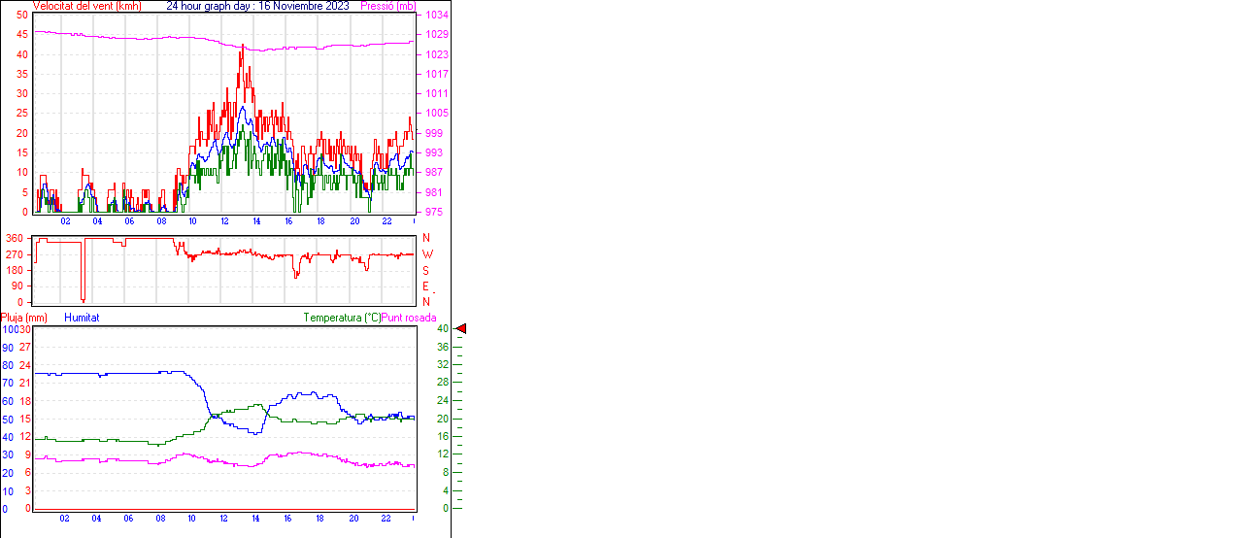Click the 1034 value on pressure axis
The image size is (1243, 538).
point(436,16)
